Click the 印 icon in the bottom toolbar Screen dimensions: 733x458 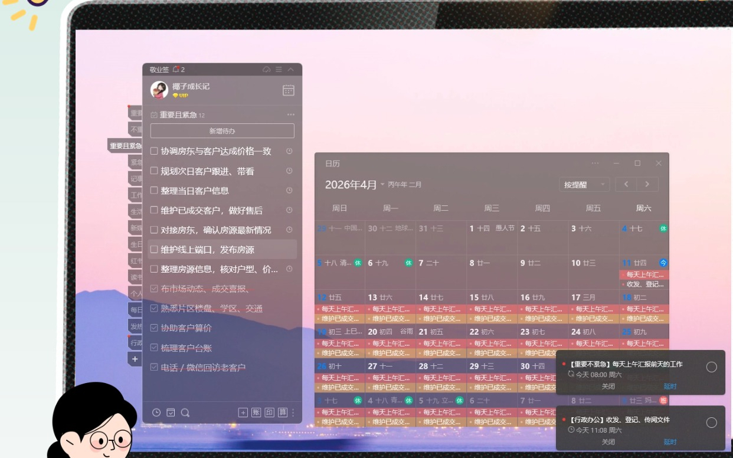[270, 413]
